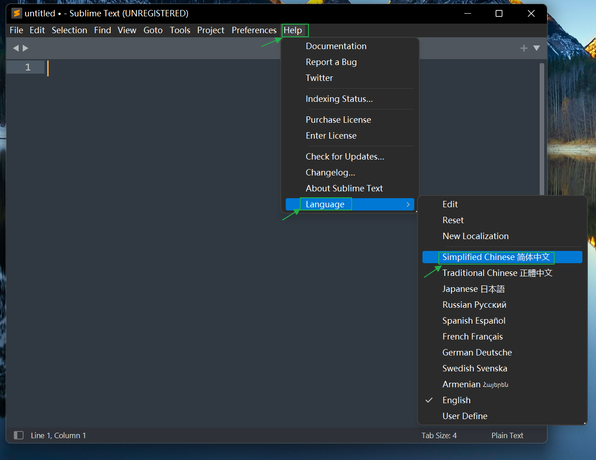Select the checked English language option
This screenshot has width=596, height=460.
[x=502, y=400]
